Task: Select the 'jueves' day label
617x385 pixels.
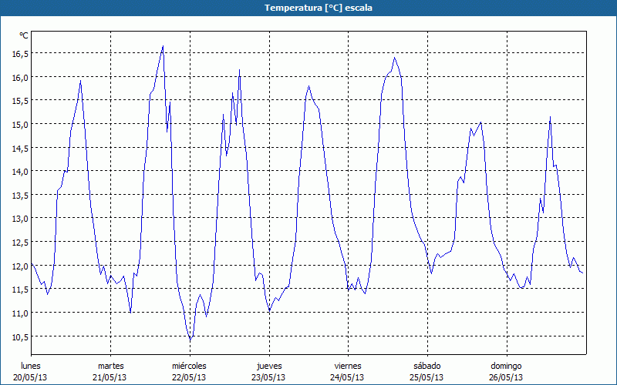Action: click(x=269, y=366)
